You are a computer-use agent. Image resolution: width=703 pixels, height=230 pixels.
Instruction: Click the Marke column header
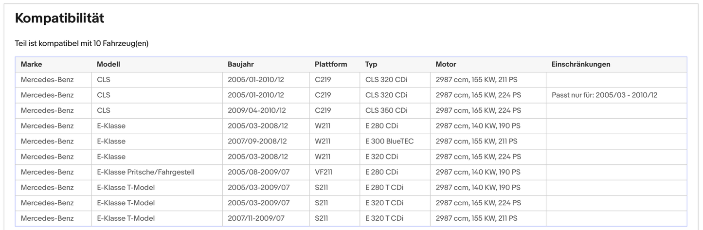pos(31,64)
